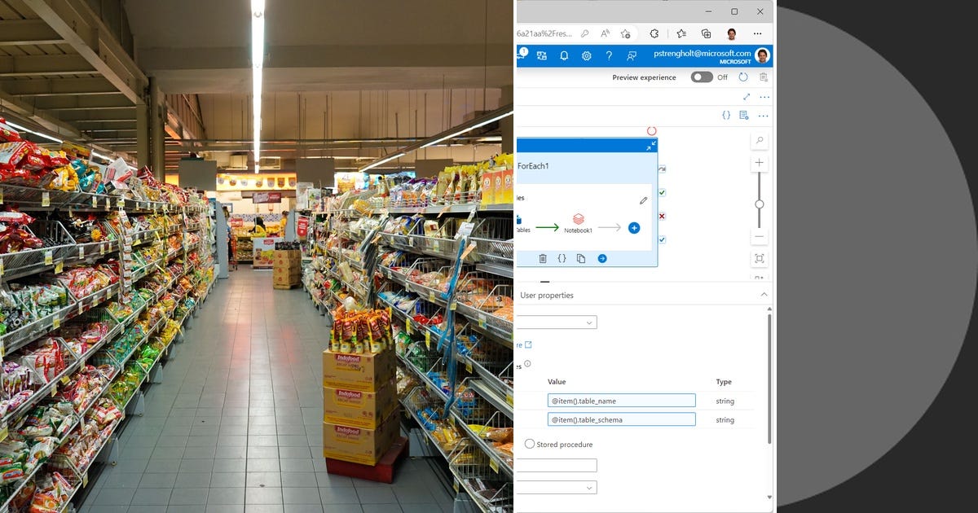The width and height of the screenshot is (978, 513).
Task: Click the empty text field below Stored procedure
Action: (557, 466)
